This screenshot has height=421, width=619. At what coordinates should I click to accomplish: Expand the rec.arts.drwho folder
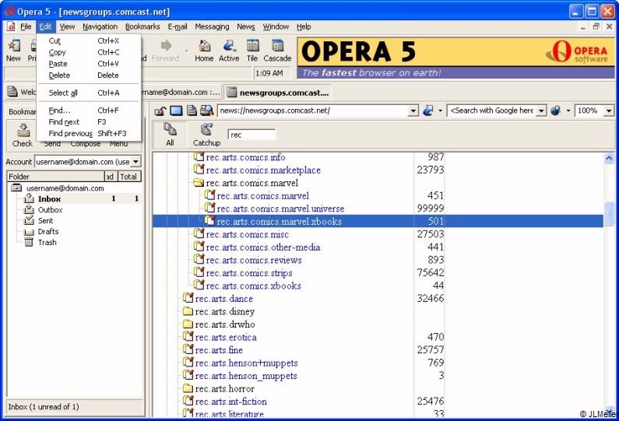coord(188,325)
